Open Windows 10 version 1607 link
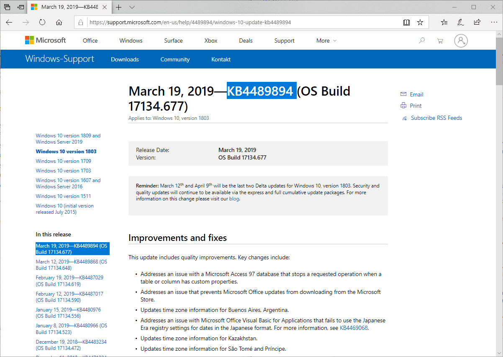Image resolution: width=503 pixels, height=357 pixels. [68, 183]
